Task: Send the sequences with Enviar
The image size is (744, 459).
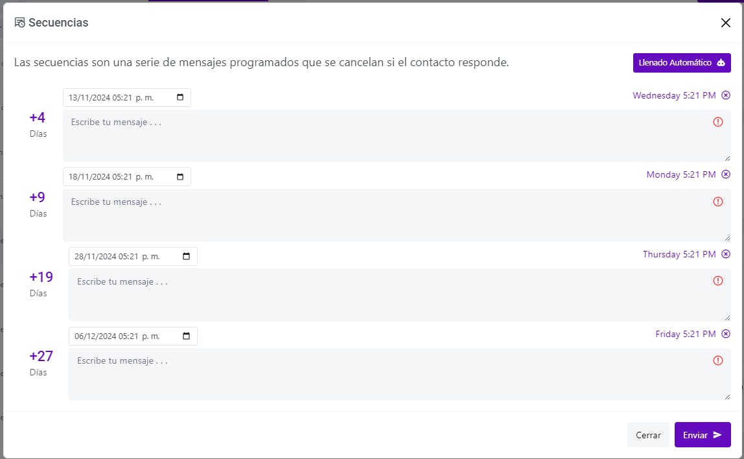Action: pyautogui.click(x=703, y=435)
